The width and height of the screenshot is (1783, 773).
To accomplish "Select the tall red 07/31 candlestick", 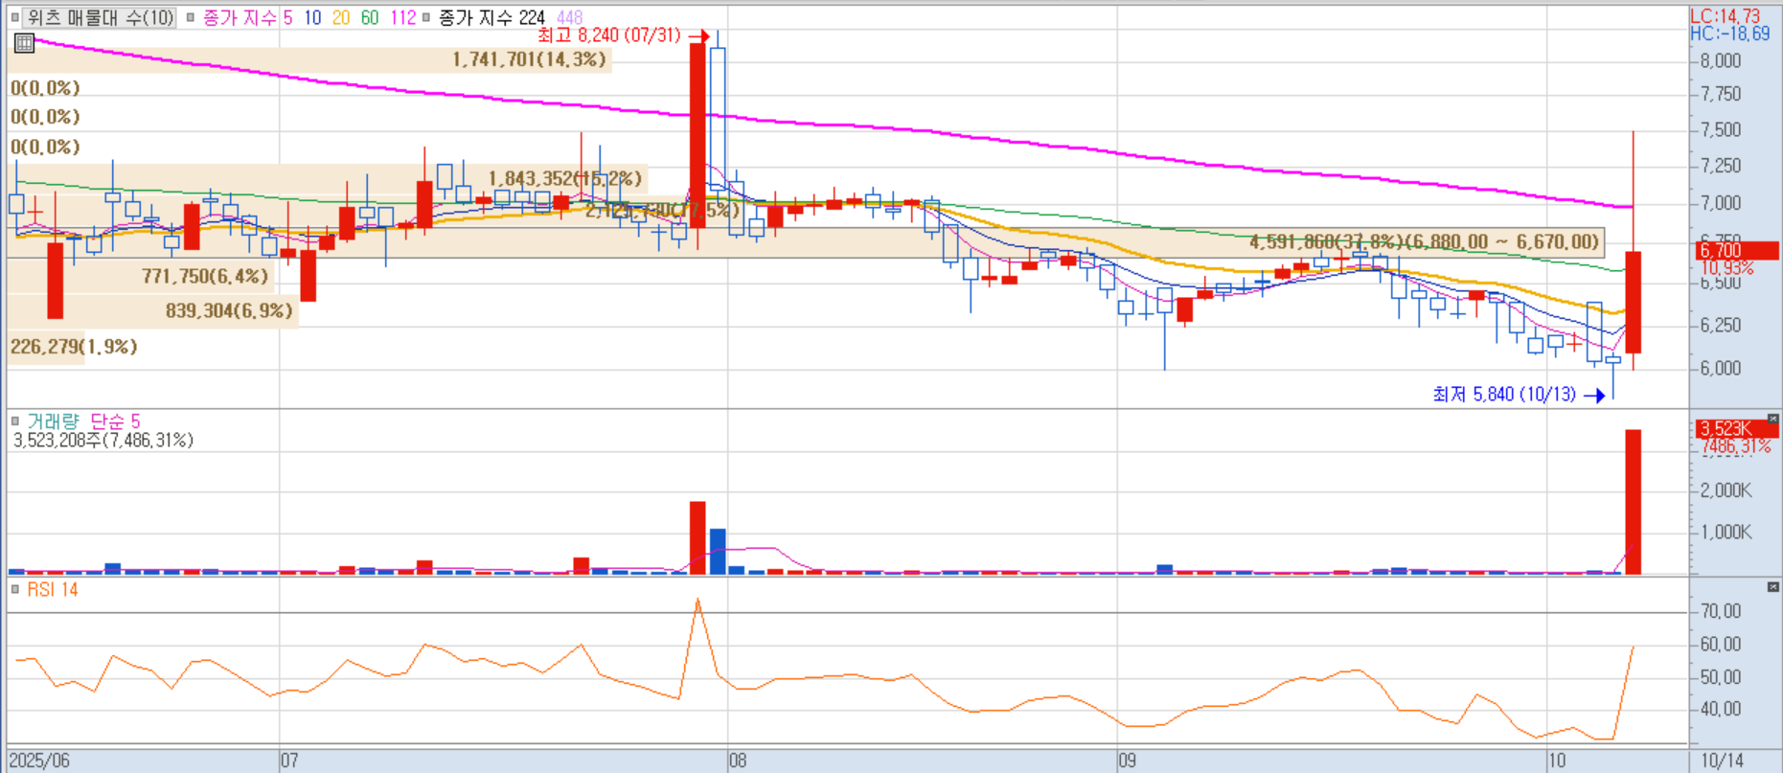I will click(697, 134).
